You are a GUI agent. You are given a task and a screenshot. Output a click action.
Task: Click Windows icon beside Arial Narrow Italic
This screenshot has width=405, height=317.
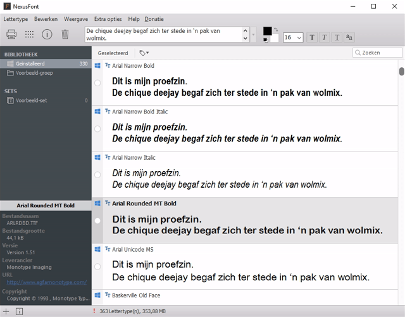[97, 157]
